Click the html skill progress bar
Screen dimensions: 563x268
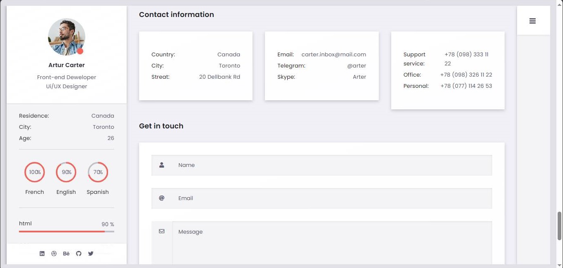(66, 232)
